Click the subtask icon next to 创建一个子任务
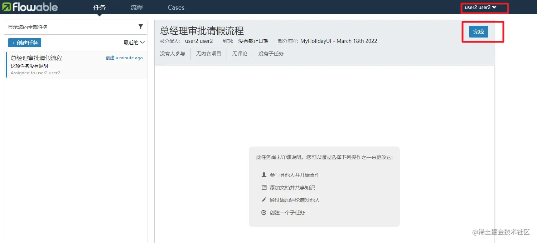The image size is (537, 243). point(264,212)
